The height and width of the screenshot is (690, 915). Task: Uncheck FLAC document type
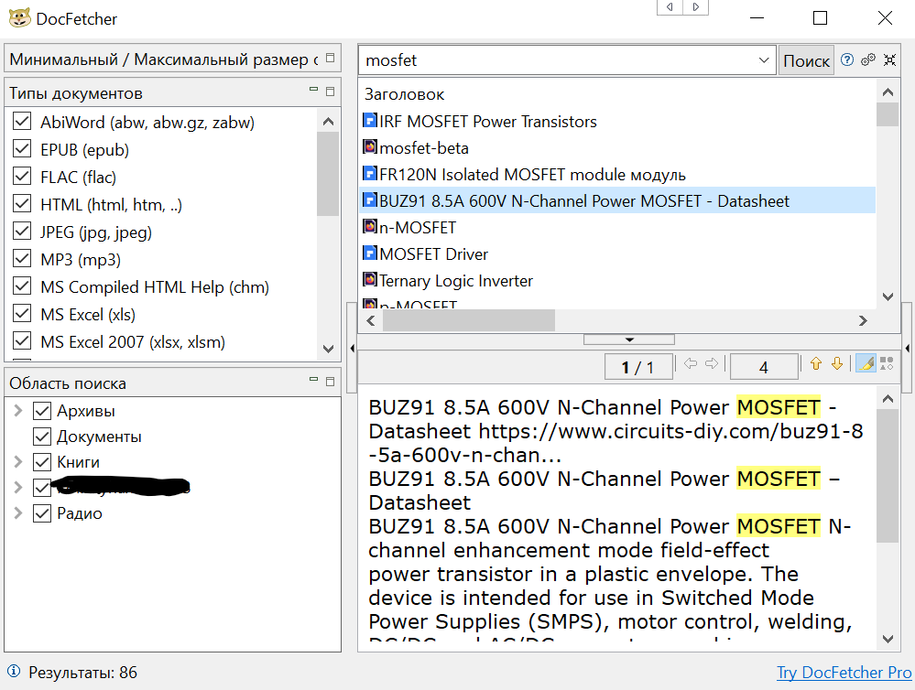pos(22,176)
